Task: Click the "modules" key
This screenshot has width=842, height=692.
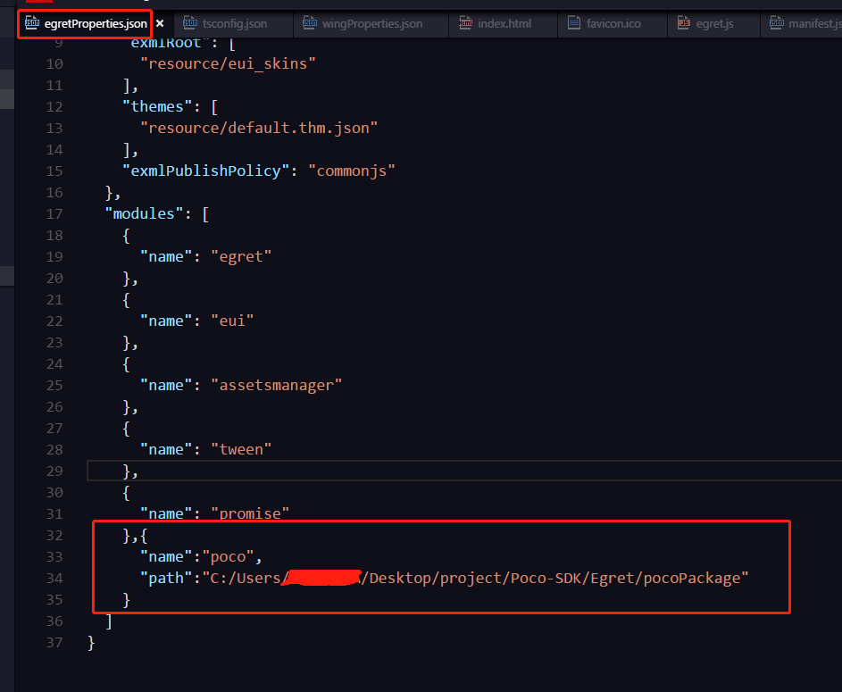Action: tap(144, 214)
